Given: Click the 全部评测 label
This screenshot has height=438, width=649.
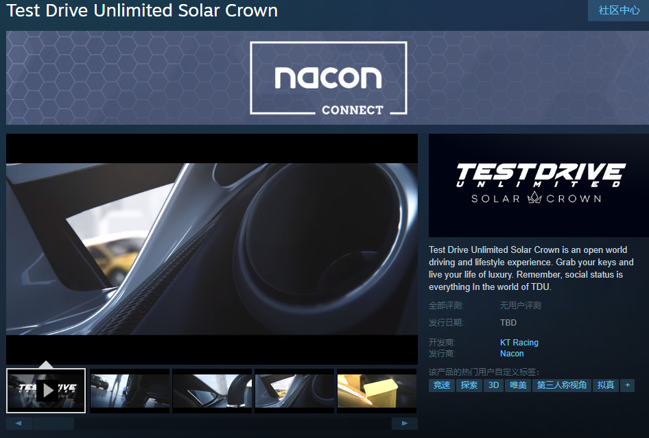Looking at the screenshot, I should click(x=446, y=306).
